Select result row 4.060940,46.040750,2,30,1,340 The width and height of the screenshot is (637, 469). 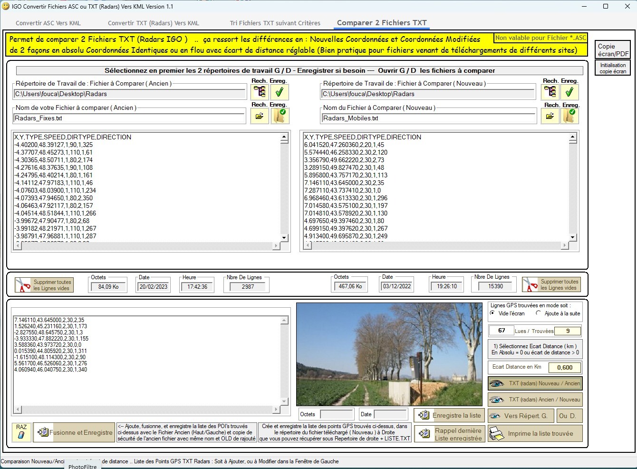point(51,370)
